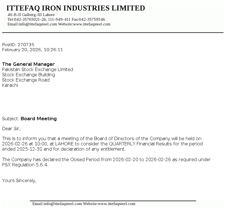Click the ITTEFAQ IRON INDUSTRIES LIMITED heading

(76, 8)
